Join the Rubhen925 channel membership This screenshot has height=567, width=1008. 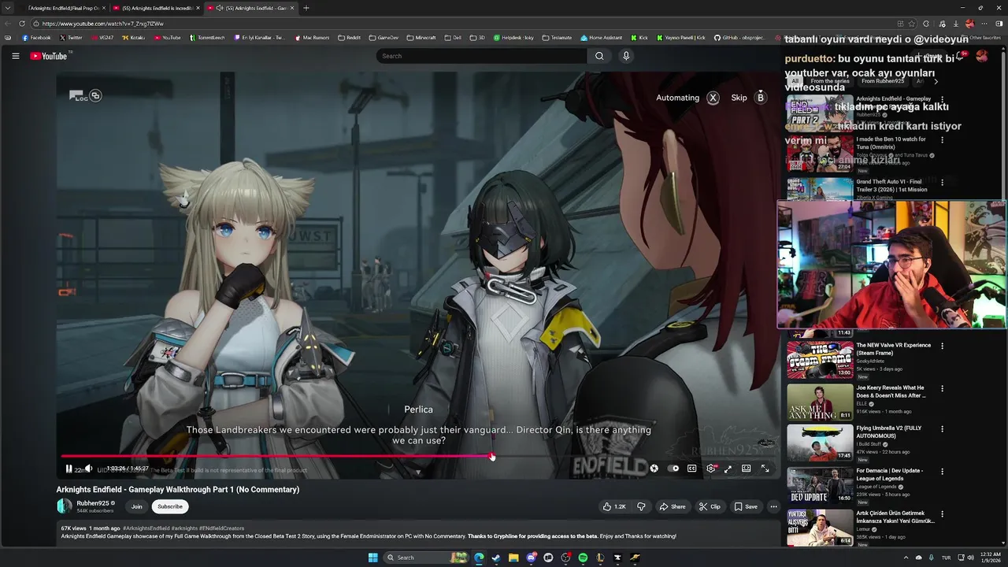(x=137, y=506)
